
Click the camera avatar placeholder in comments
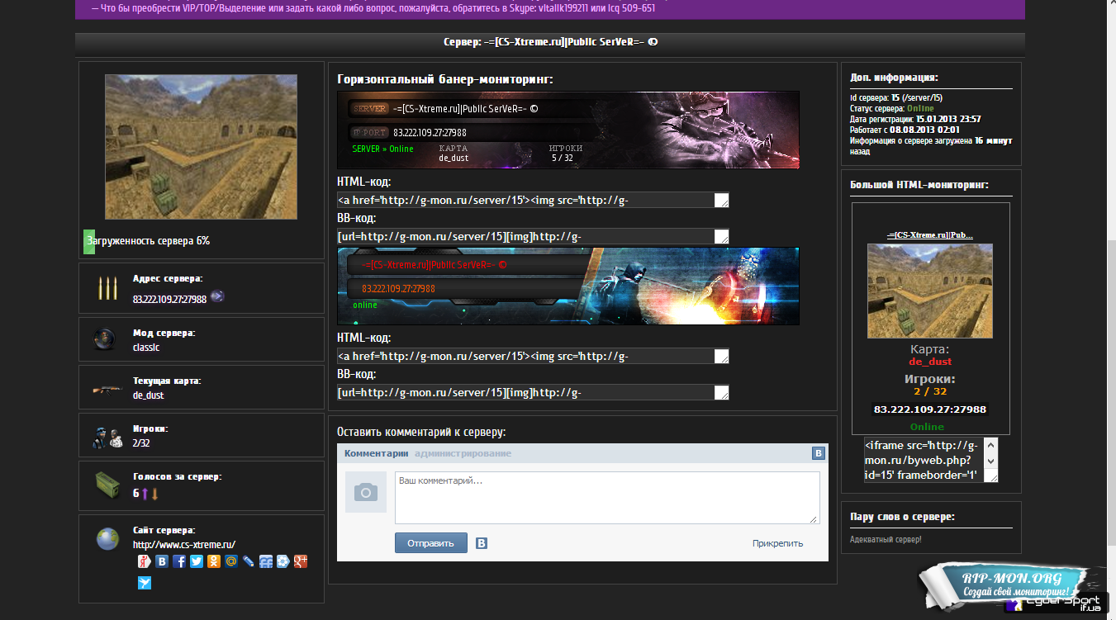(365, 493)
